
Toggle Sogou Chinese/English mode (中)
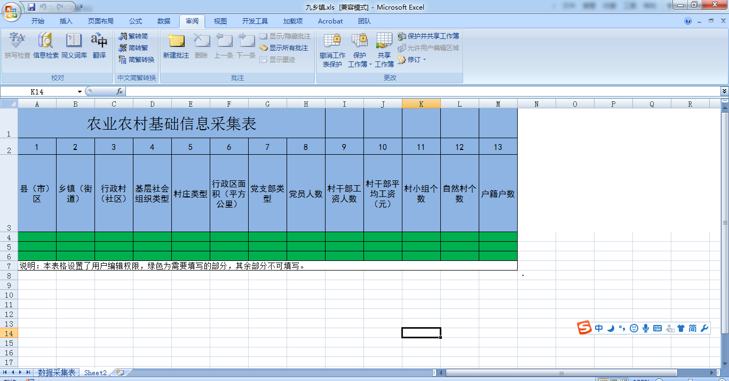coord(599,328)
